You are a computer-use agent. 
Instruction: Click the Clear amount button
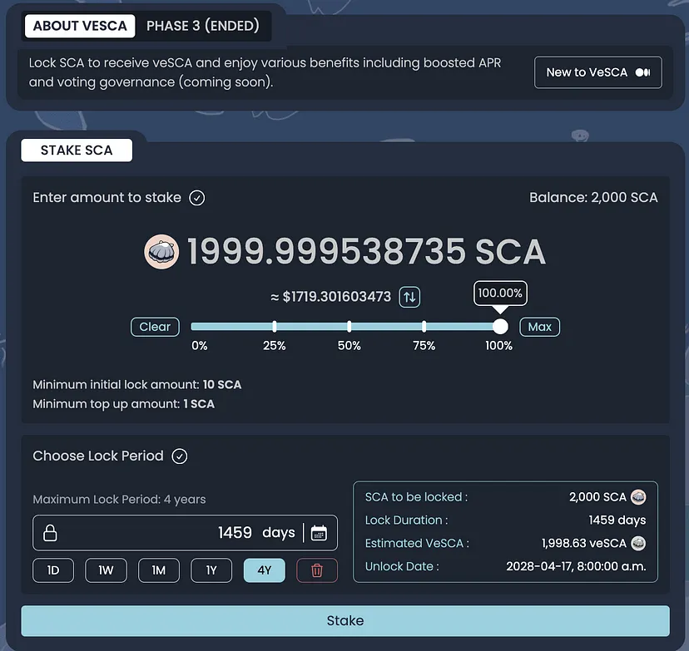click(x=155, y=327)
